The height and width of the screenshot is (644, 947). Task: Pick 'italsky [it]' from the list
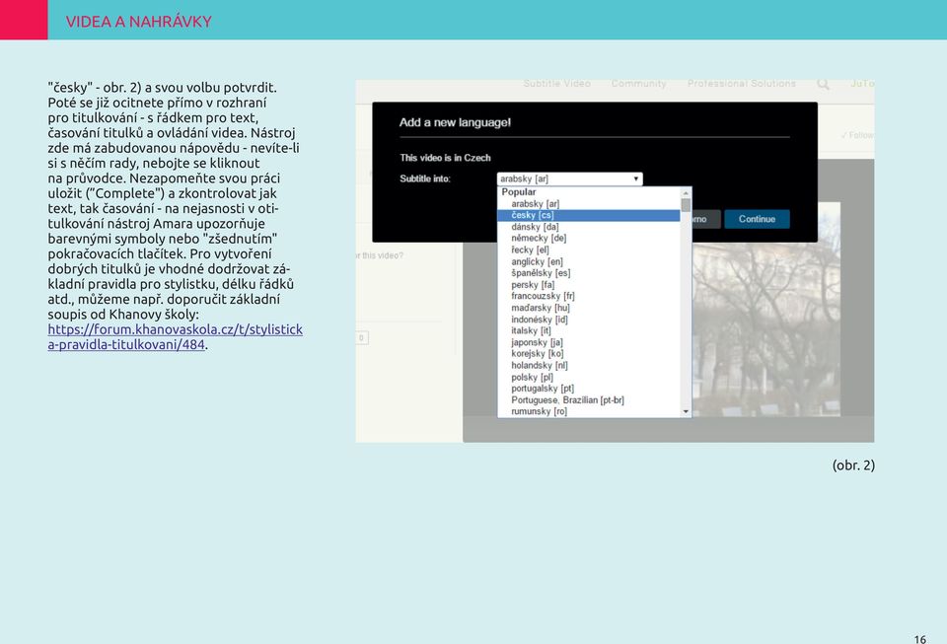(x=588, y=330)
